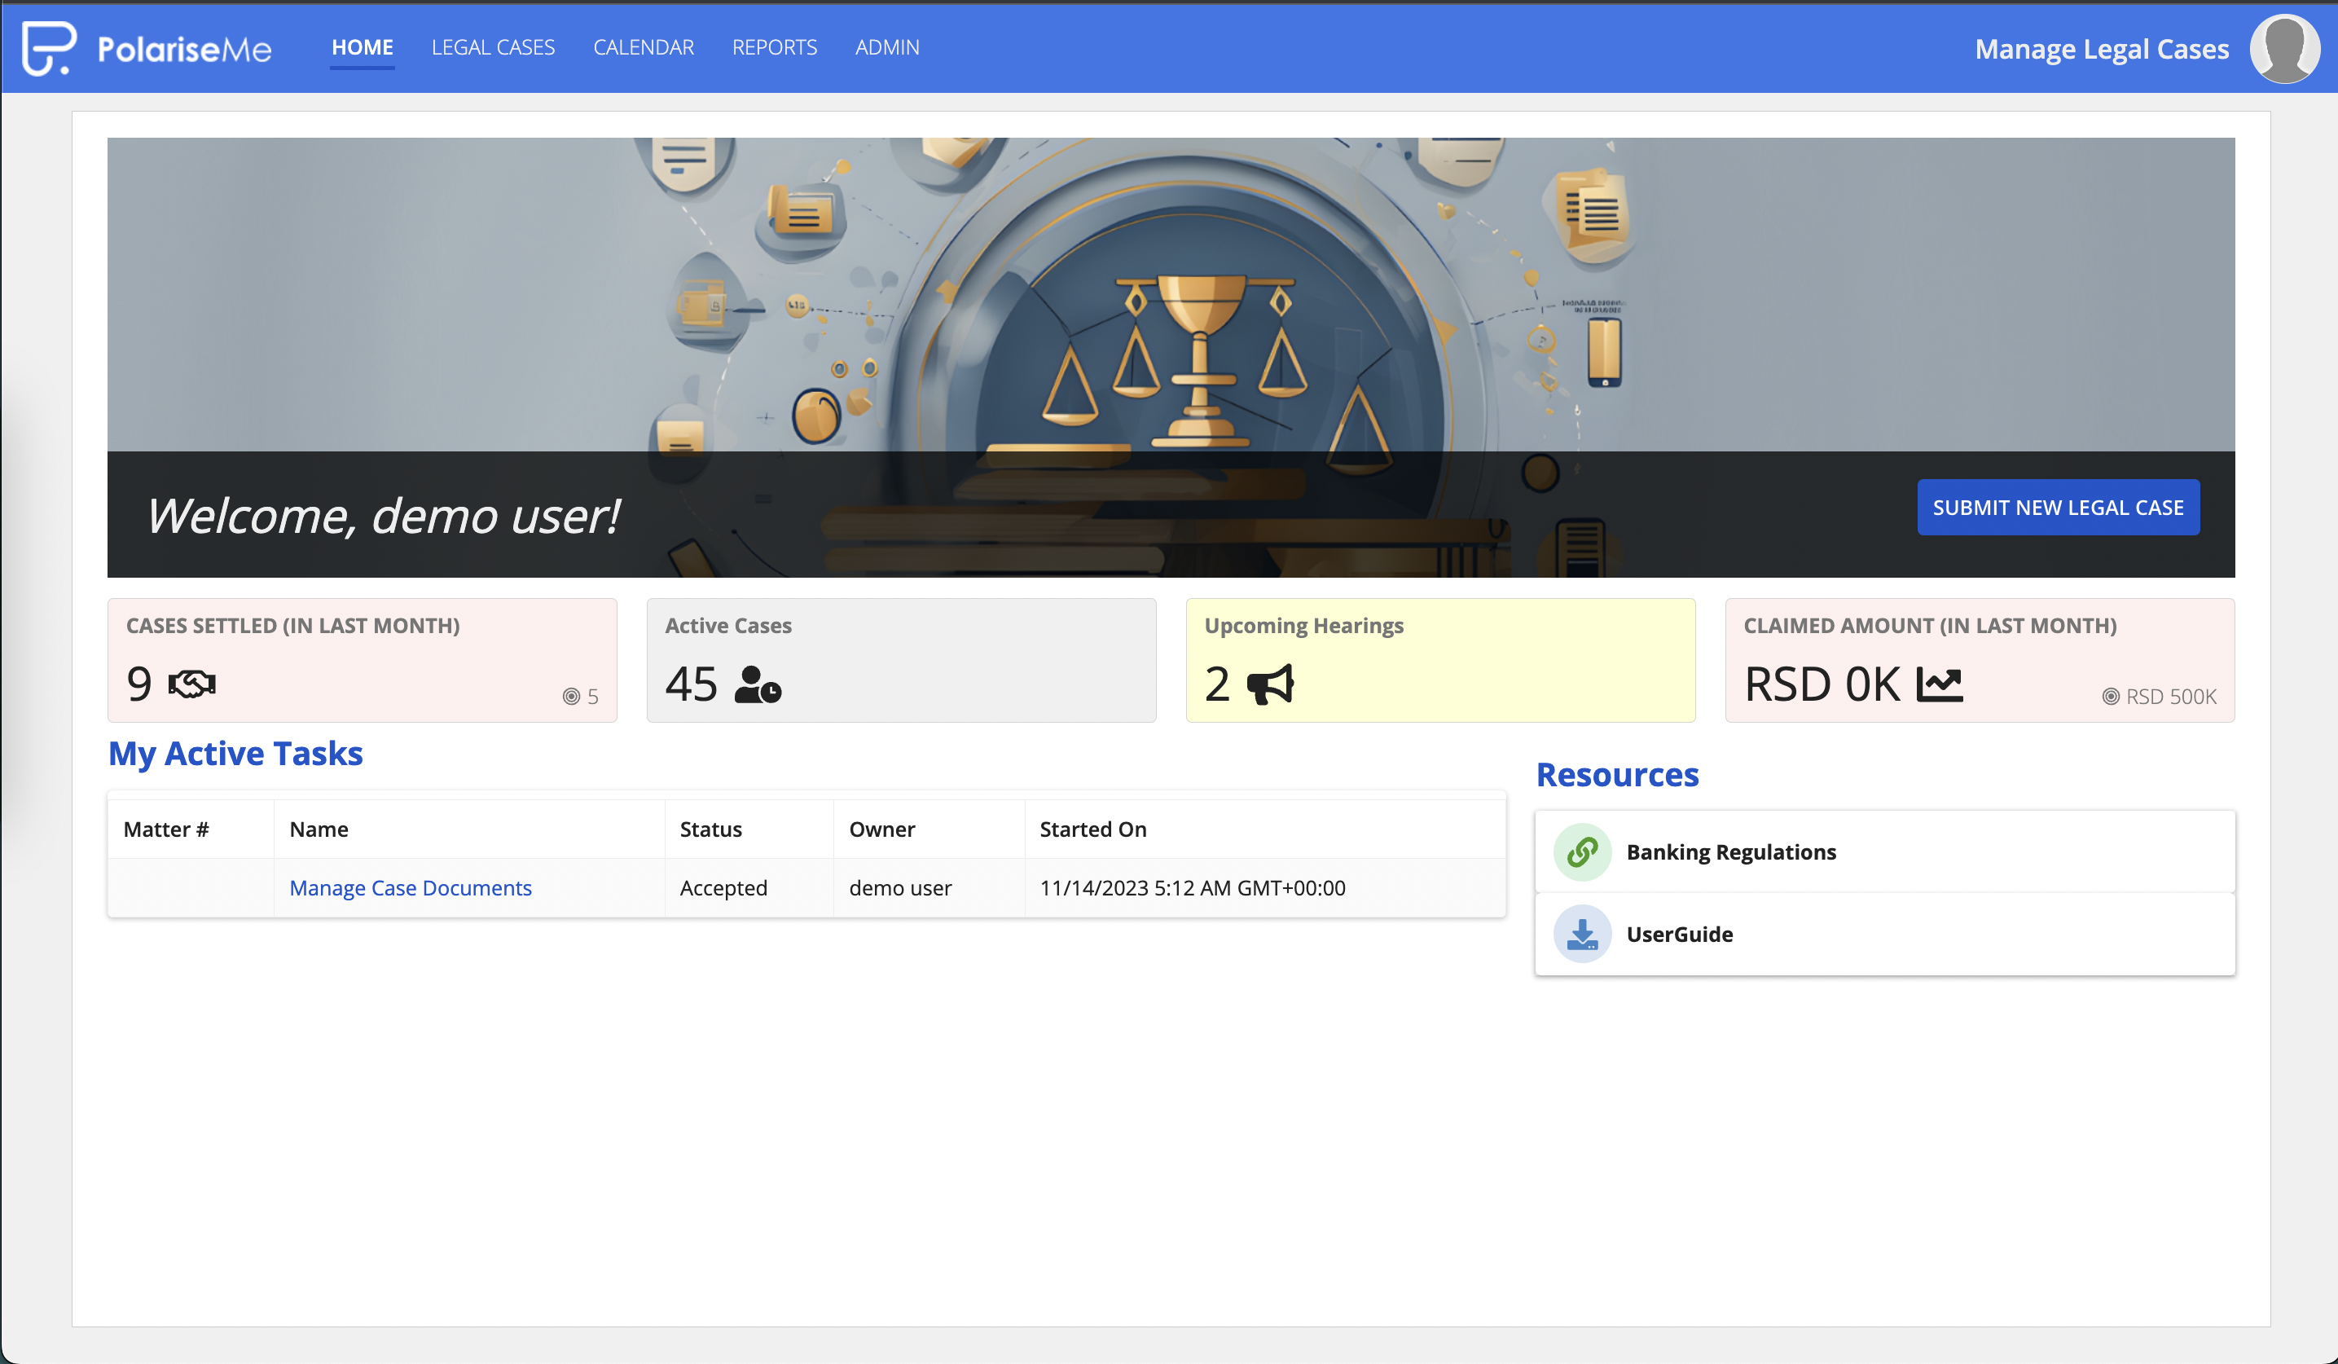Click the target icon beside RSD 500K

(2111, 697)
